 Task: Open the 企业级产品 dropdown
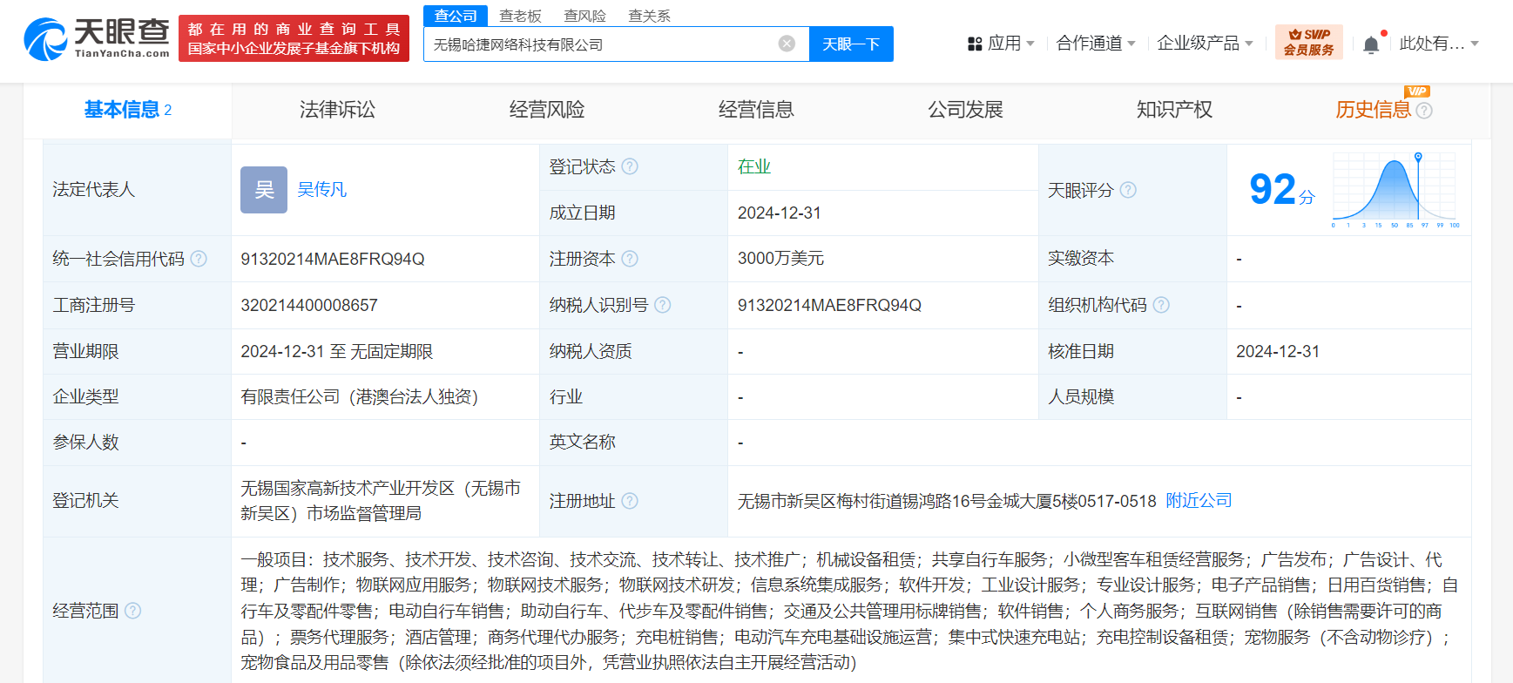1205,44
